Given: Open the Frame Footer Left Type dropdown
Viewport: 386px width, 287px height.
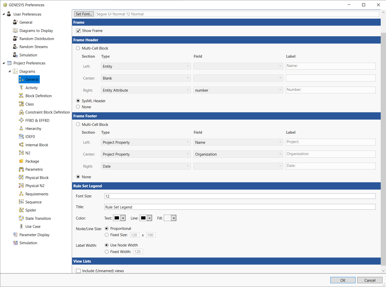Looking at the screenshot, I should (146, 142).
